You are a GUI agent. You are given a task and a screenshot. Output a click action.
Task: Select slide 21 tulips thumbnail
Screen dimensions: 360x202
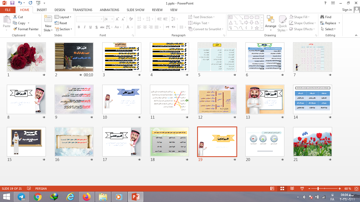(312, 142)
